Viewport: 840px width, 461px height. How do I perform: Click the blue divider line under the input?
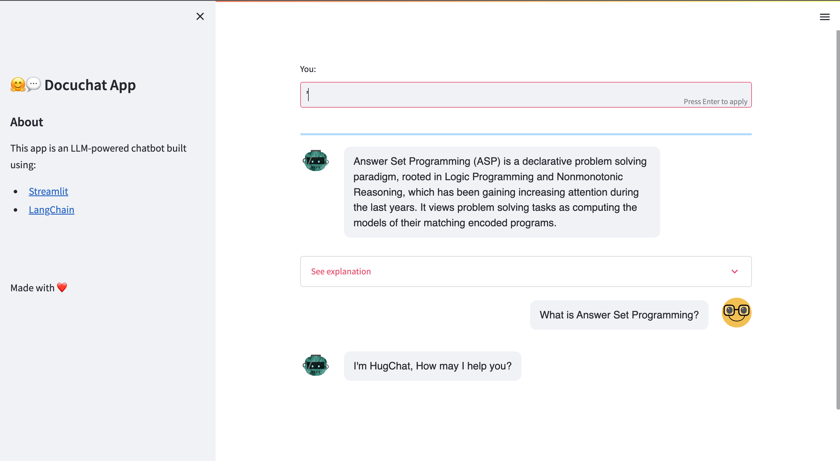point(526,134)
